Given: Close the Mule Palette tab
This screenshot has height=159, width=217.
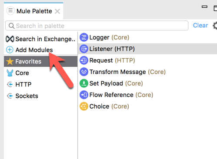Looking at the screenshot, I should click(x=57, y=11).
